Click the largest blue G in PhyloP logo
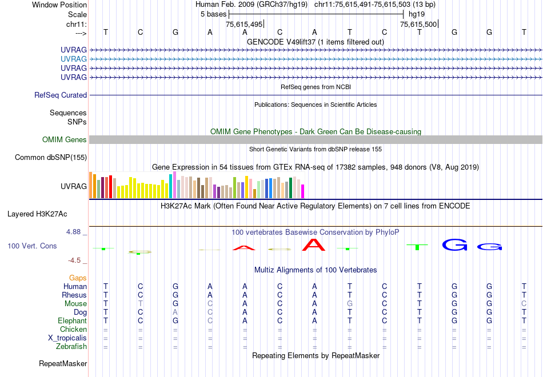Screen dimensions: 543x377 455,244
